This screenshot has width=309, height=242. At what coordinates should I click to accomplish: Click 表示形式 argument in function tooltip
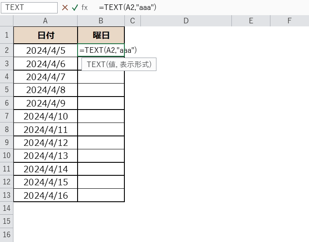(135, 65)
